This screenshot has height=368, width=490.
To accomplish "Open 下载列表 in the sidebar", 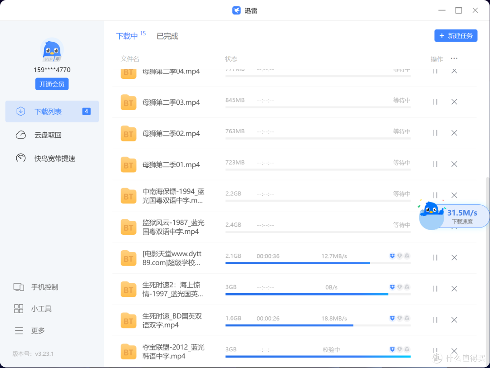I will [52, 111].
